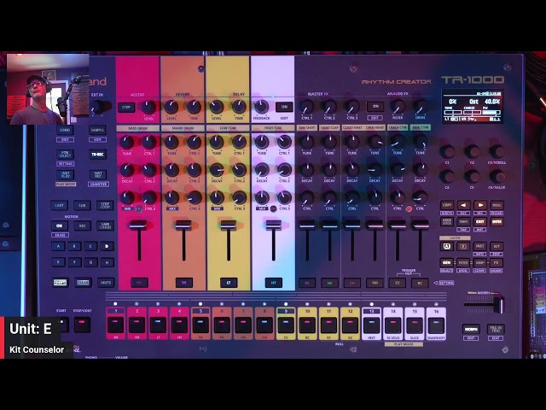Select the INST PLAY button
The width and height of the screenshot is (546, 410).
[65, 174]
